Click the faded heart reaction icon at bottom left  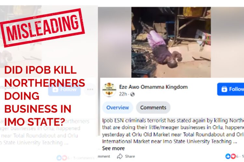pos(64,158)
